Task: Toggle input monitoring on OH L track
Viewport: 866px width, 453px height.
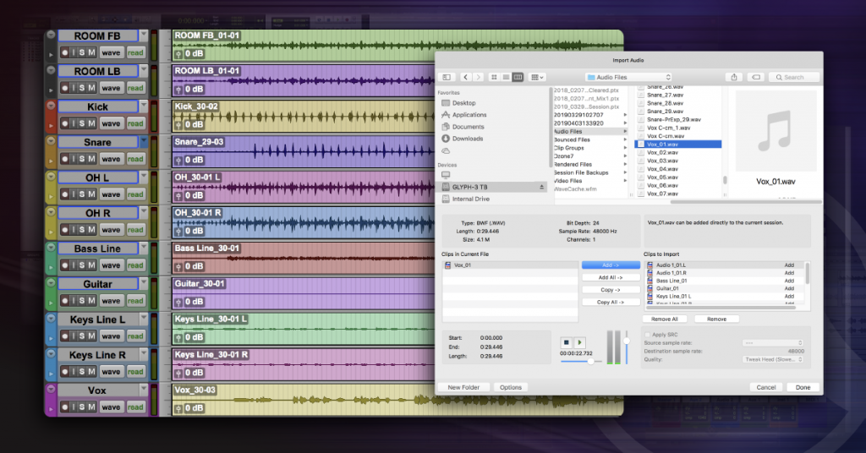Action: 73,194
